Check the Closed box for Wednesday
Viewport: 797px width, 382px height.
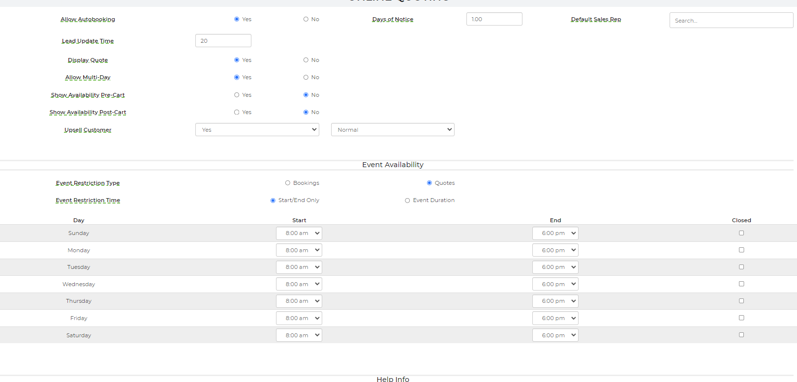click(741, 284)
